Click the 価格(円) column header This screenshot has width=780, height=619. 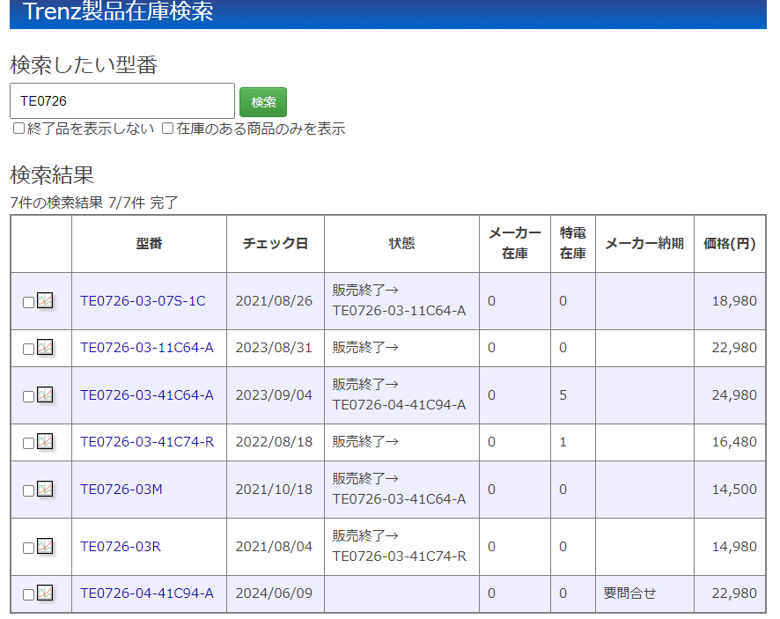(x=729, y=244)
